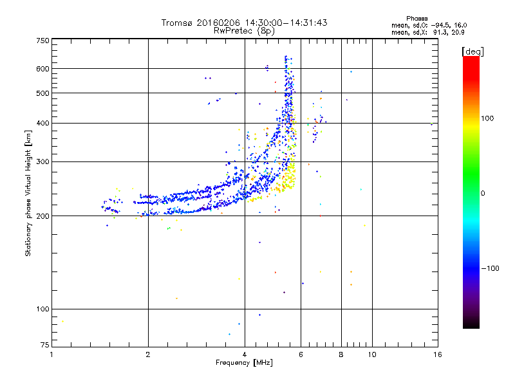The image size is (515, 386).
Task: Click the x-axis tick label '4'
Action: coord(245,354)
